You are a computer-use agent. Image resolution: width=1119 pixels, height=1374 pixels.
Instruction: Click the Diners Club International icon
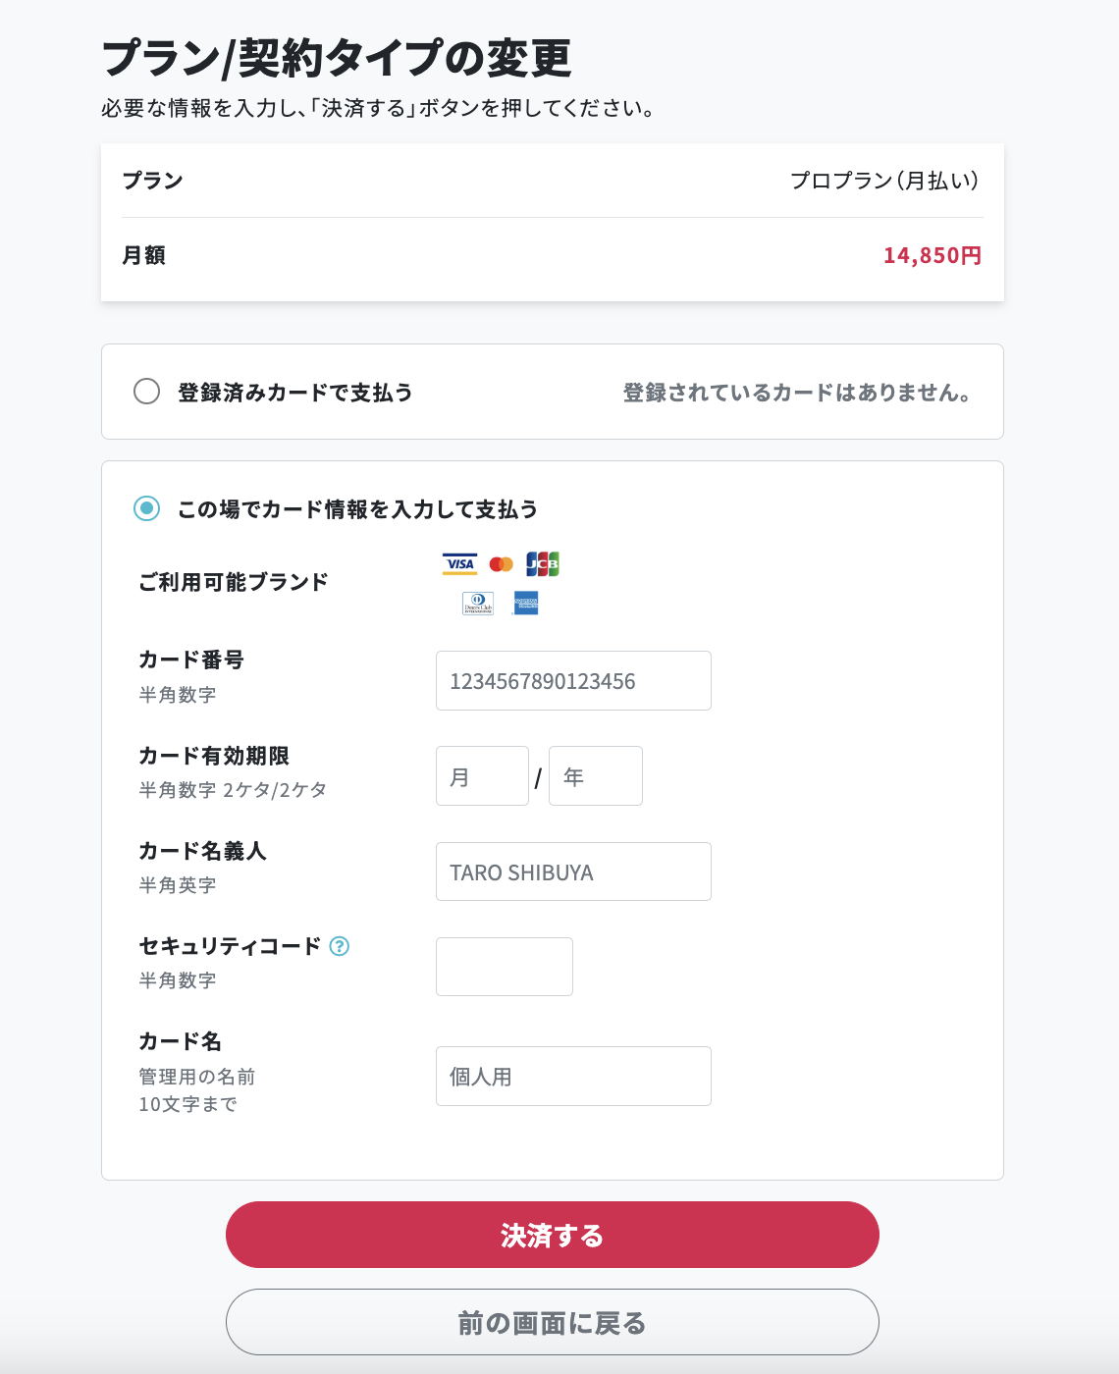[x=476, y=604]
